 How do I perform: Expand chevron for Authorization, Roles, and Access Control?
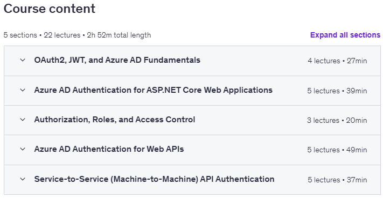(23, 120)
